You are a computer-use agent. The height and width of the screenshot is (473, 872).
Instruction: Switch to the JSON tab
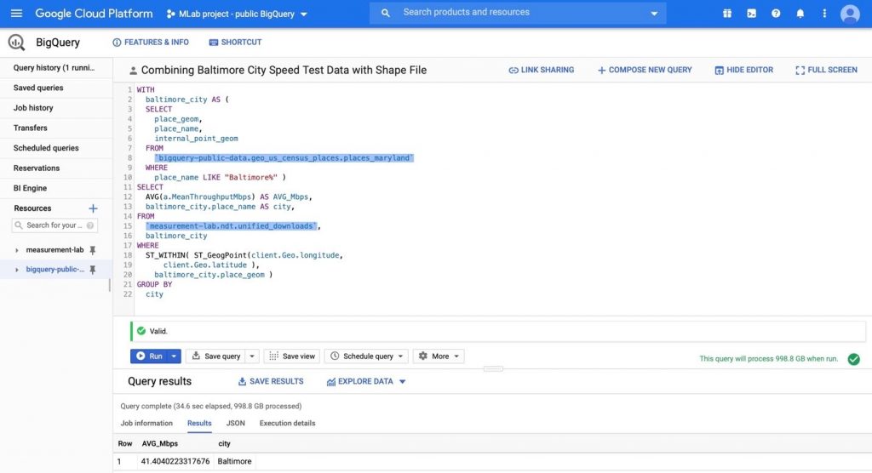point(235,424)
